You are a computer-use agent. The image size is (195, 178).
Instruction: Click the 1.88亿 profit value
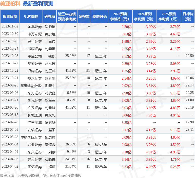126,41
